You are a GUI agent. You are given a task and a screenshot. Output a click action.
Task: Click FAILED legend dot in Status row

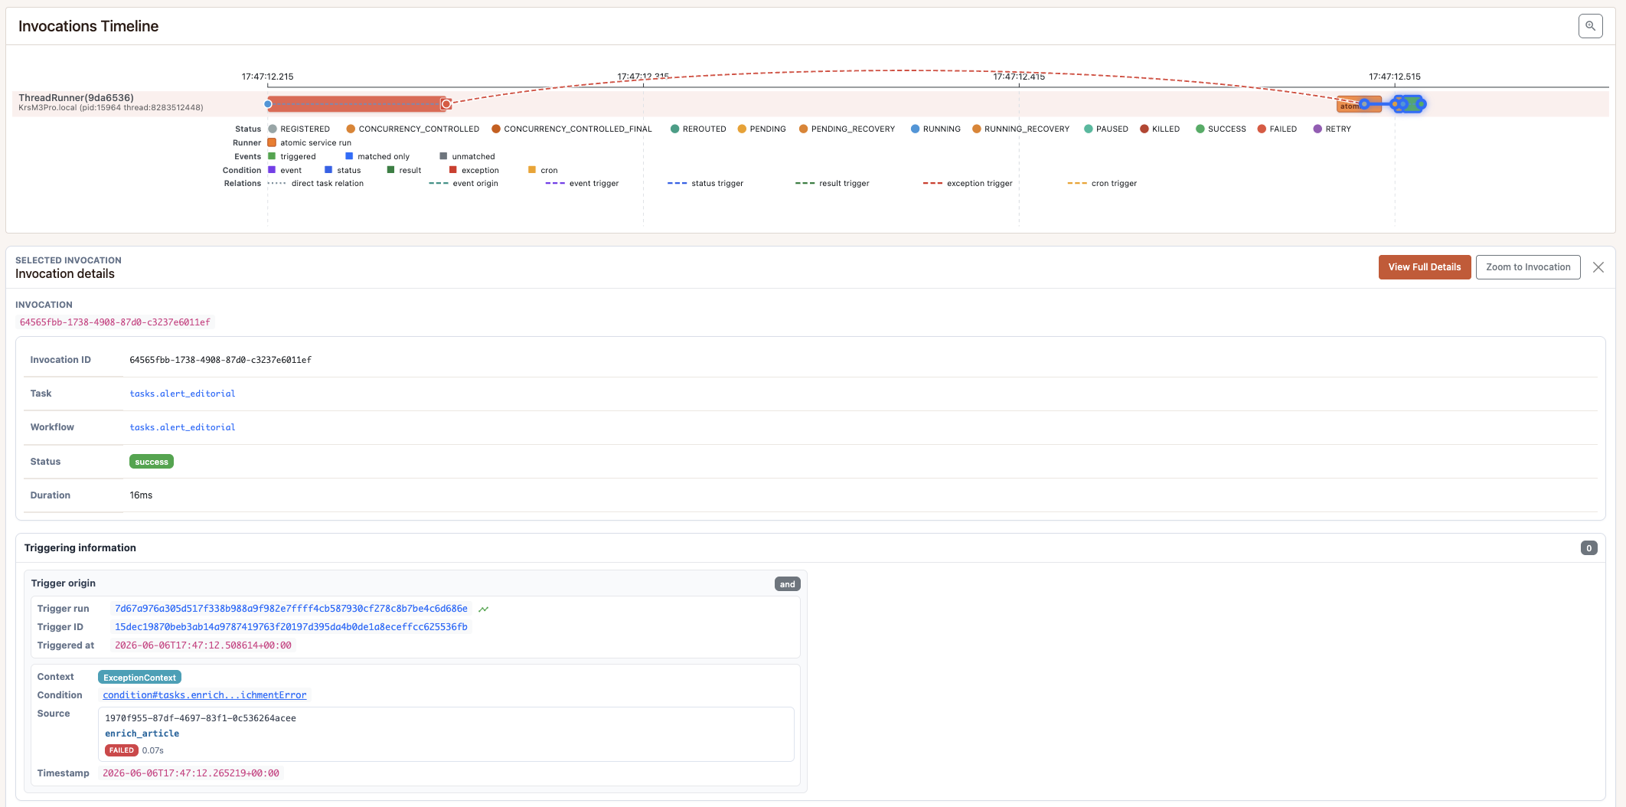pyautogui.click(x=1262, y=129)
